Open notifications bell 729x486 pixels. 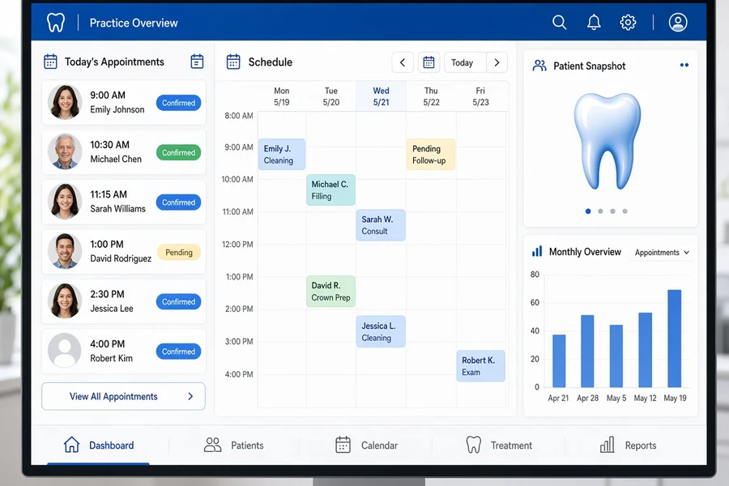coord(594,23)
